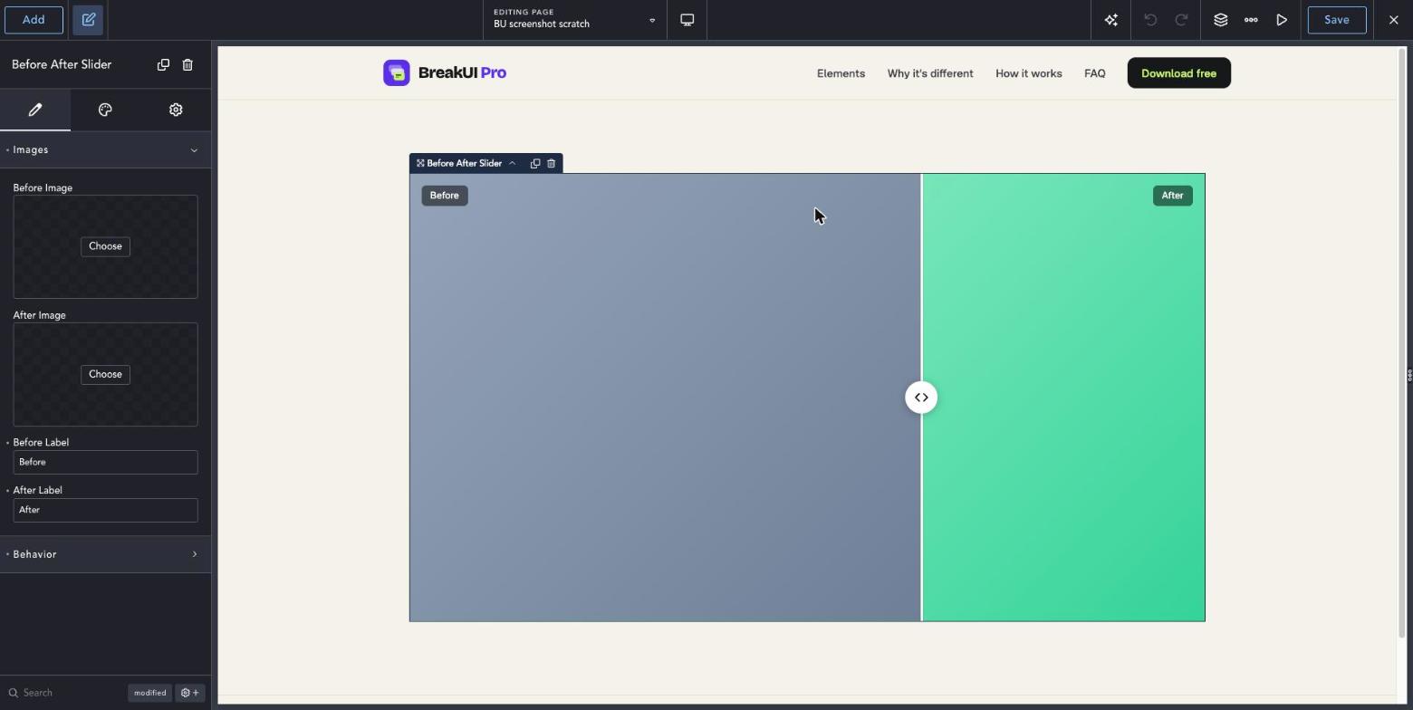Open the Editing Page dropdown
The image size is (1413, 710).
[x=575, y=20]
